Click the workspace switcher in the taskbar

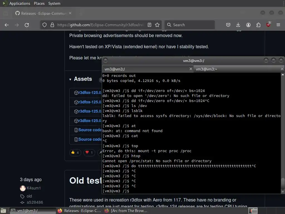(253, 211)
